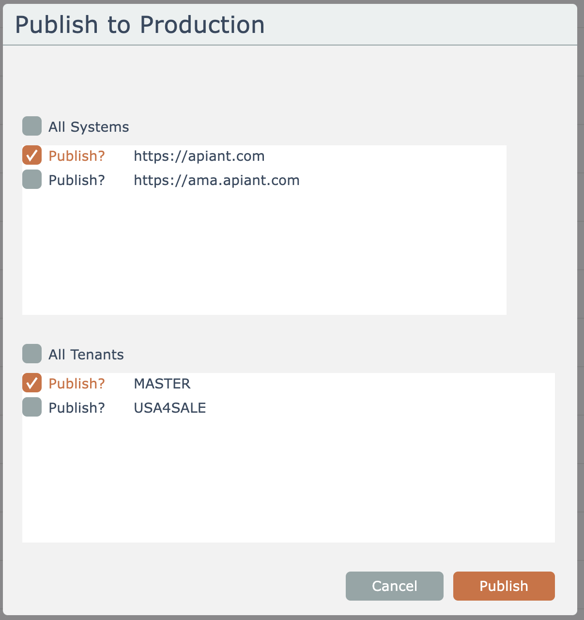Uncheck the Publish checkbox for MASTER tenant
The height and width of the screenshot is (620, 584).
point(32,383)
